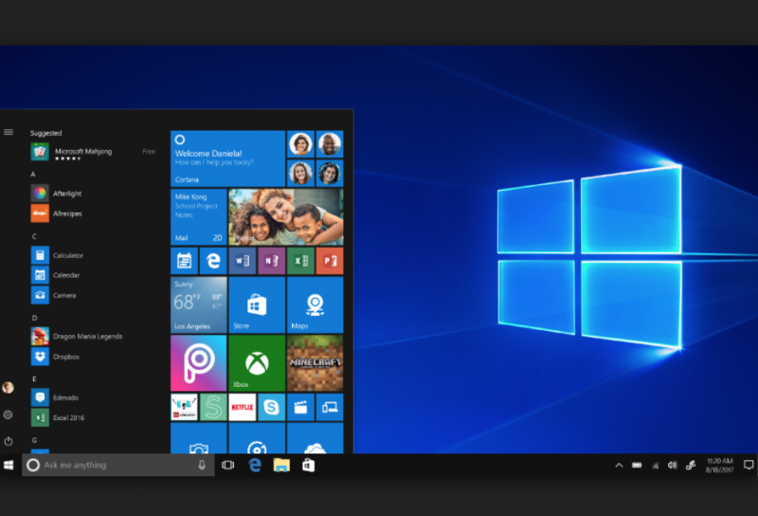The height and width of the screenshot is (516, 758).
Task: Open the PowerPoint tile
Action: pos(330,261)
